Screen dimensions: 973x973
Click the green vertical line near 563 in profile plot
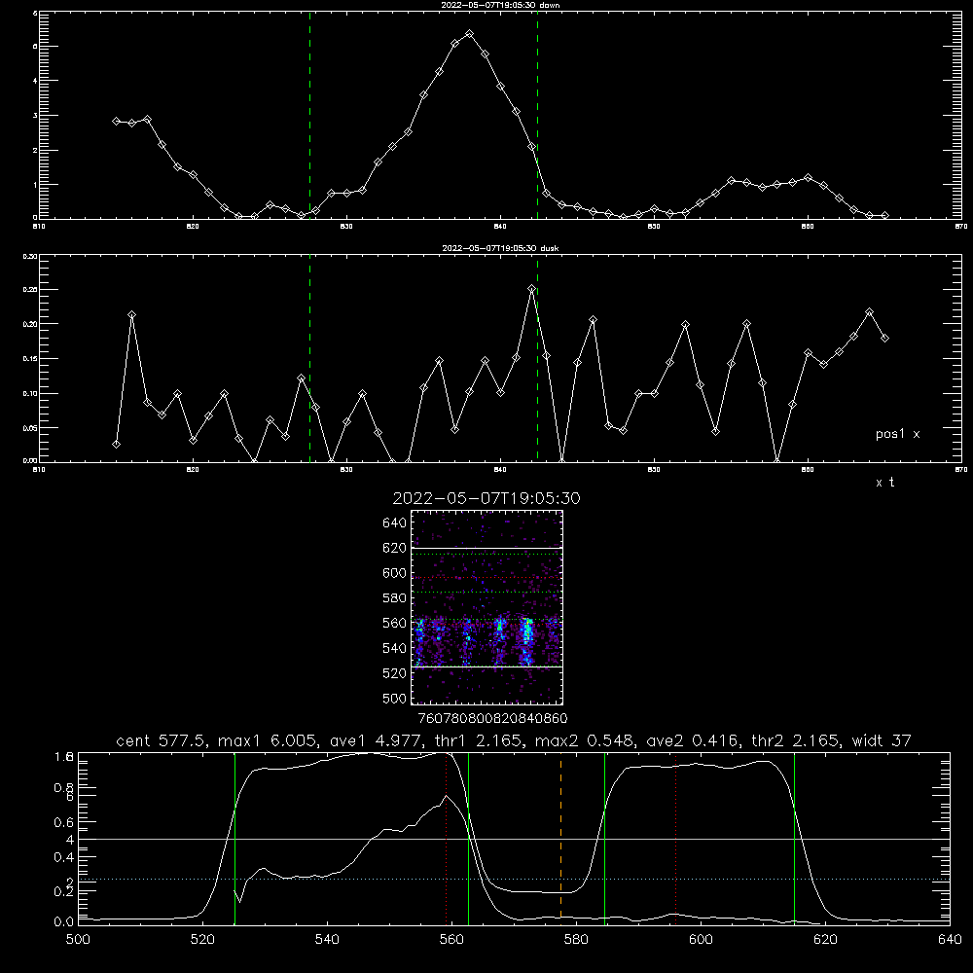point(469,838)
